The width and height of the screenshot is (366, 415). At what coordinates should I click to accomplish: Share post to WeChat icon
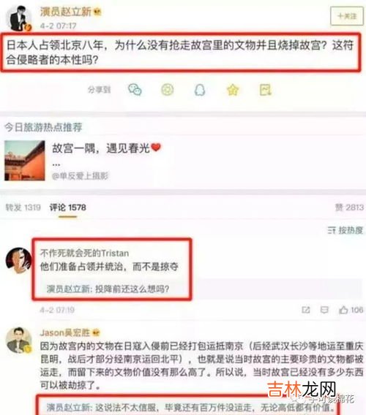point(135,90)
